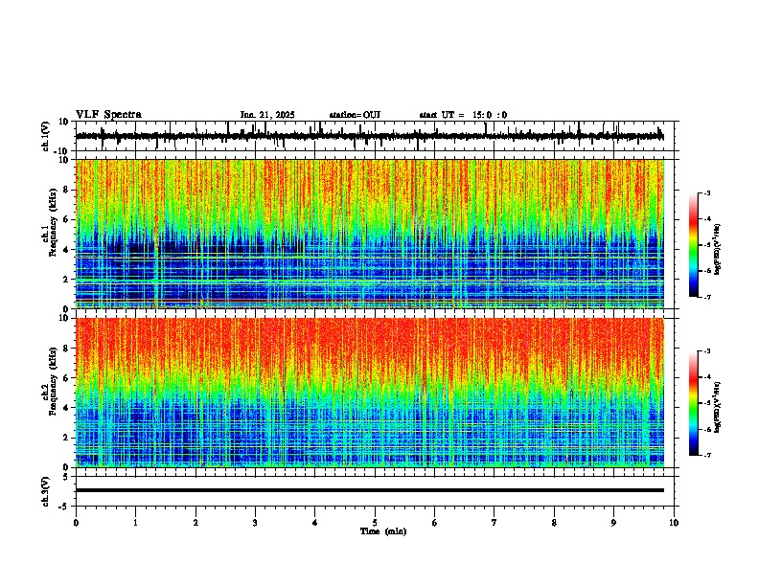The height and width of the screenshot is (586, 759).
Task: Click the "8" kHz tick on ch.1 spectrogram
Action: (x=67, y=190)
